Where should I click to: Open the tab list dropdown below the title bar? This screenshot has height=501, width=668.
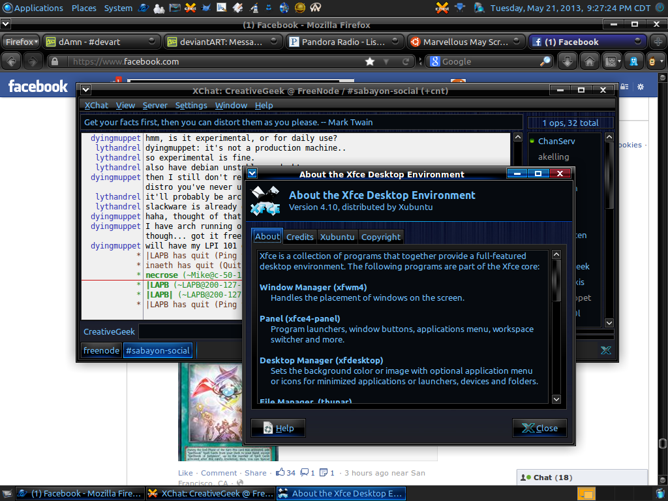point(6,23)
